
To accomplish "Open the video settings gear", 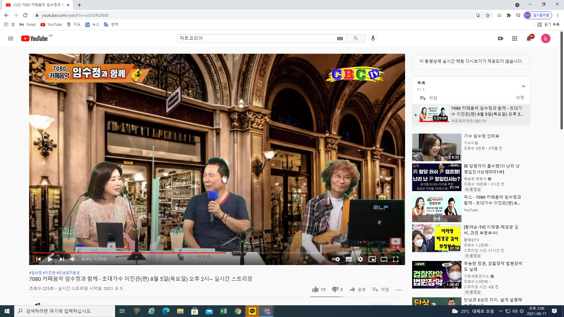I will [x=360, y=259].
